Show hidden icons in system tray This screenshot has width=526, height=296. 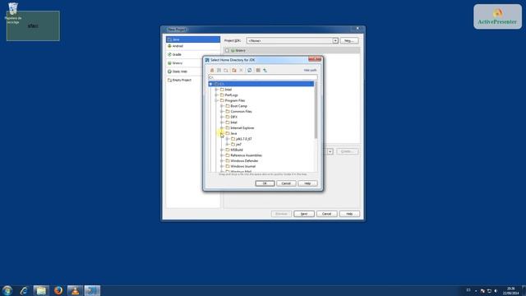(476, 291)
